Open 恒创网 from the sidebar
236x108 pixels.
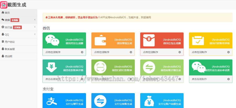(19, 56)
